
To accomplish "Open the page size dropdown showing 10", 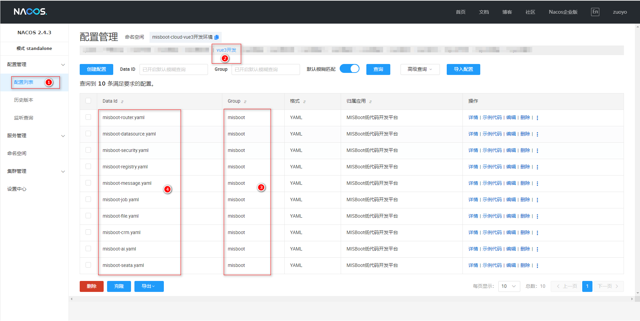I will (x=509, y=286).
